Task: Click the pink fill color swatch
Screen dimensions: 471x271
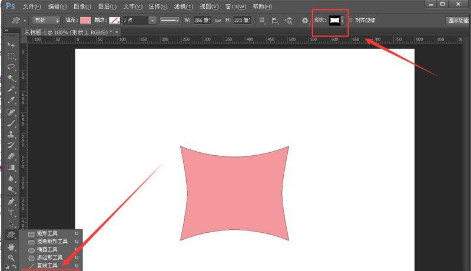Action: click(85, 20)
